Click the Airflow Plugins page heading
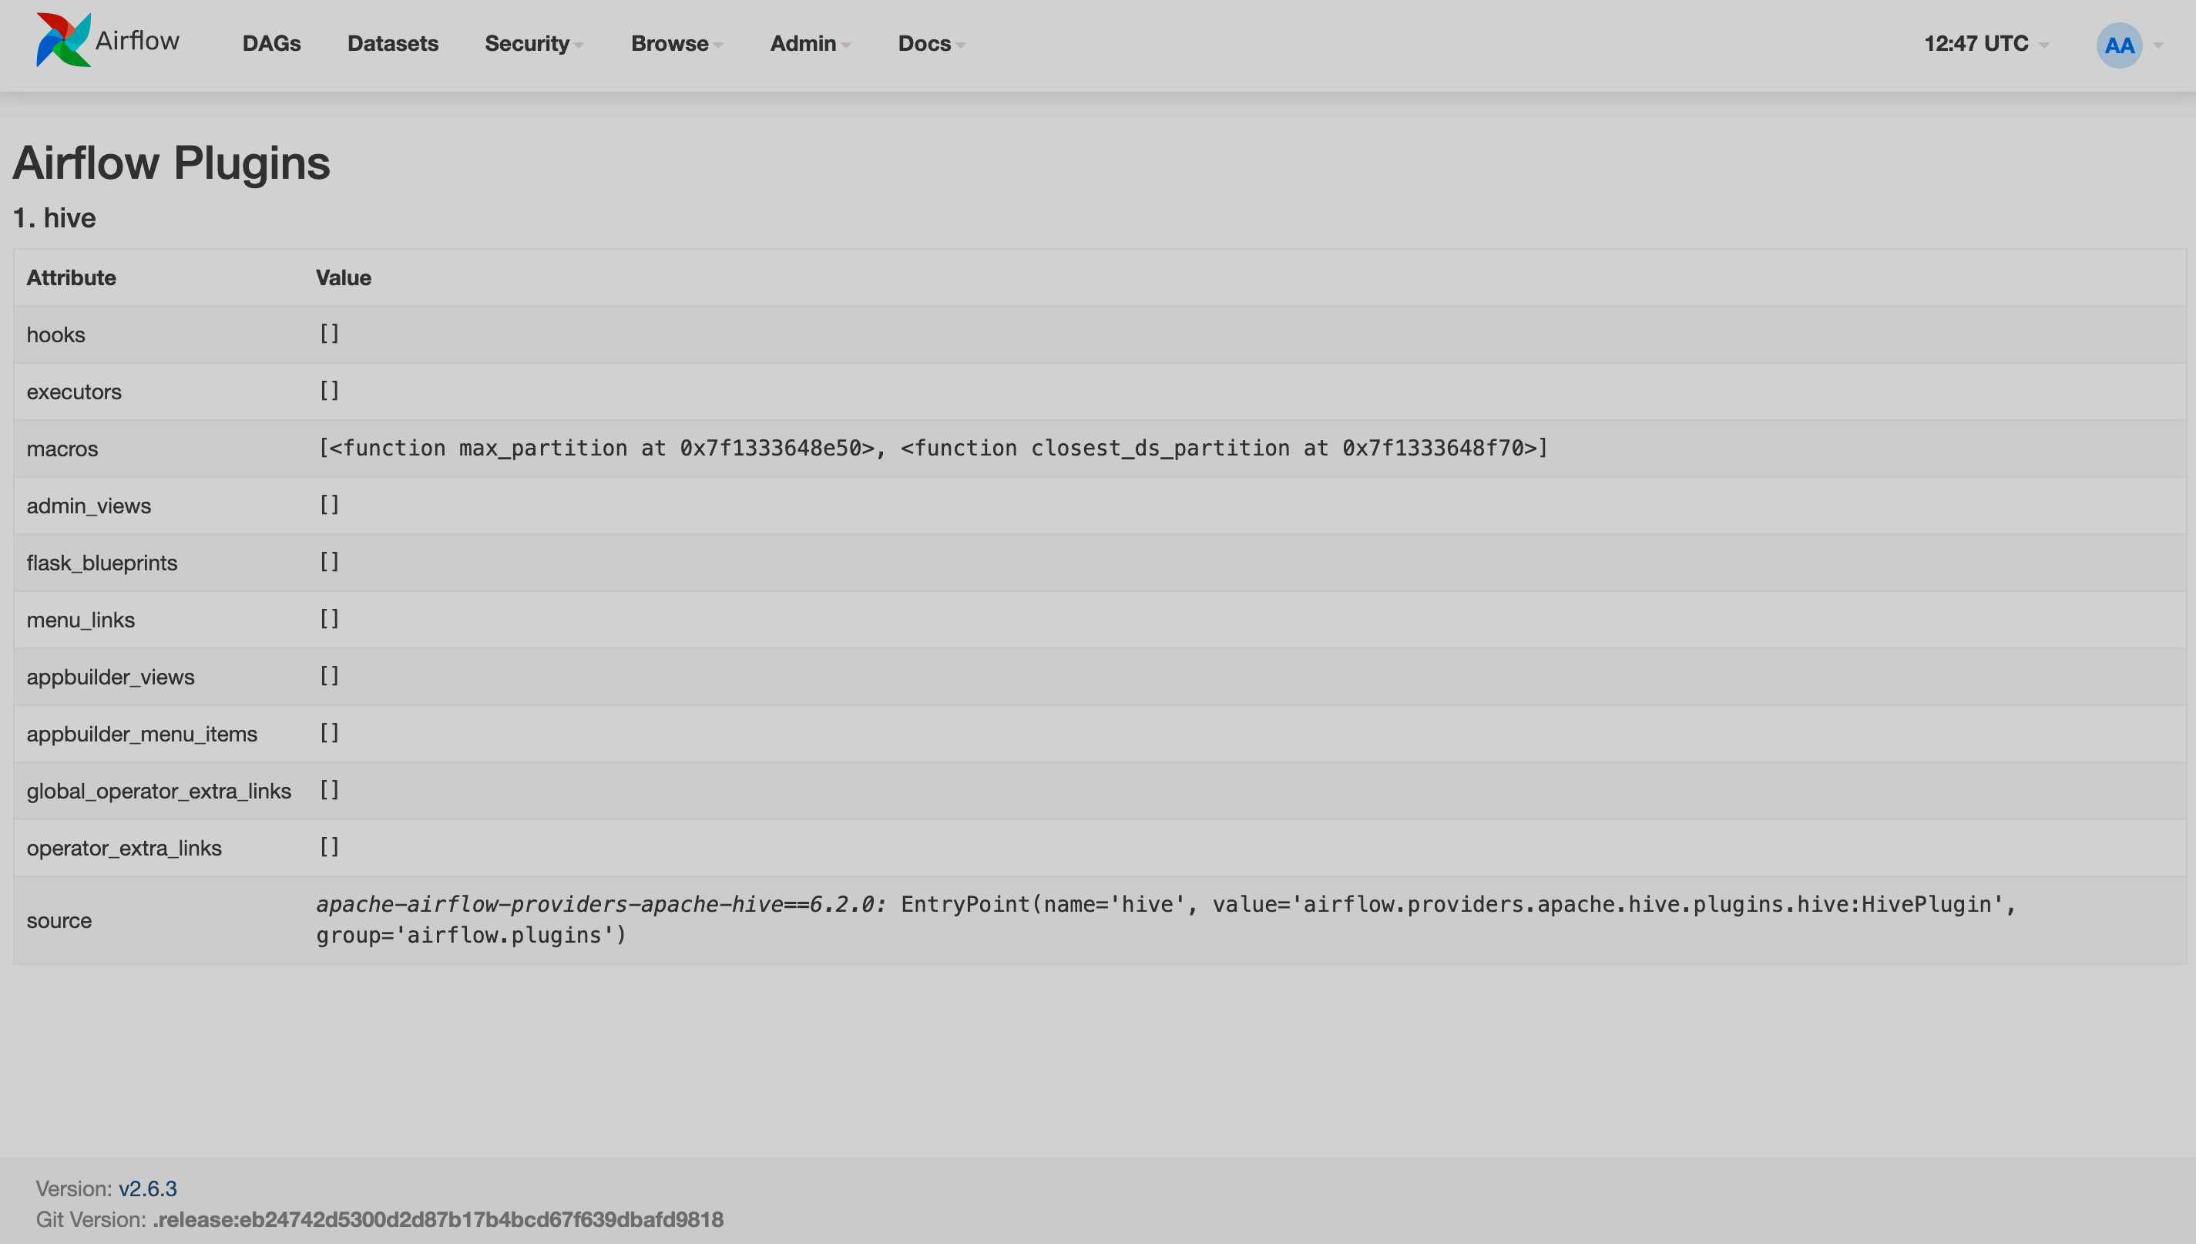The image size is (2196, 1244). [171, 163]
